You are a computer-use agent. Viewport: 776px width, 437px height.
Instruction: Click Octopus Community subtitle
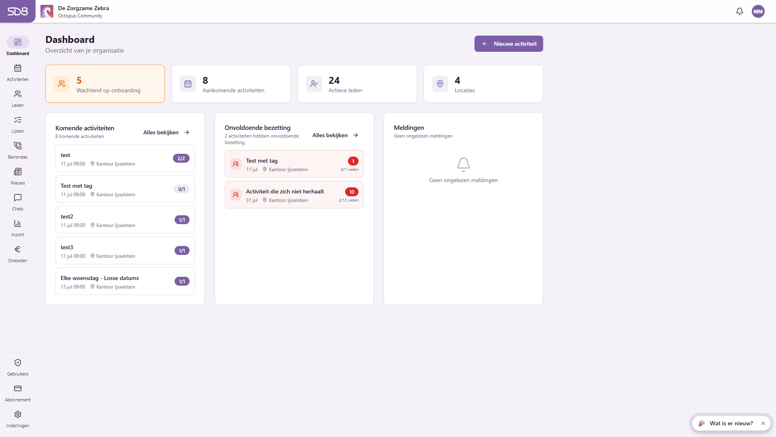pos(80,16)
